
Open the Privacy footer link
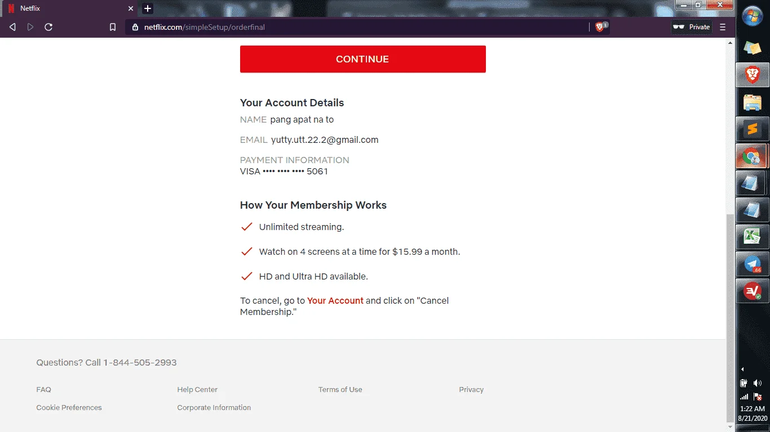pos(471,389)
